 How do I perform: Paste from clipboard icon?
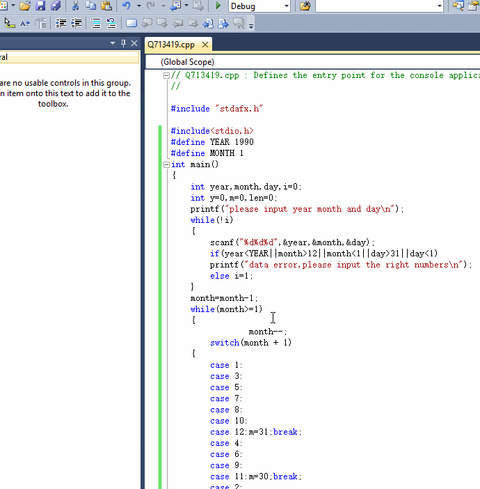coord(106,6)
